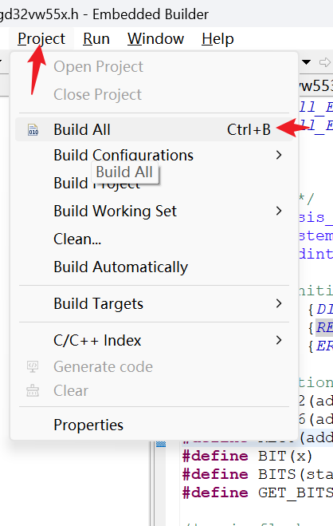The height and width of the screenshot is (526, 333).
Task: Expand the Build Targets submenu arrow
Action: coord(279,303)
